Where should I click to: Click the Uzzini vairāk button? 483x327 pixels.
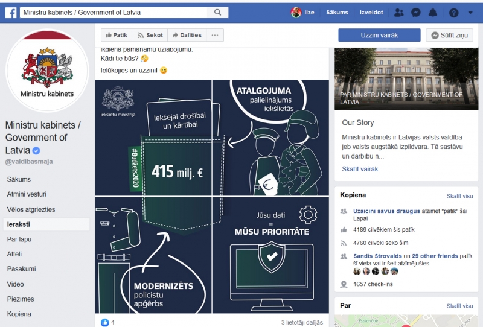coord(379,36)
